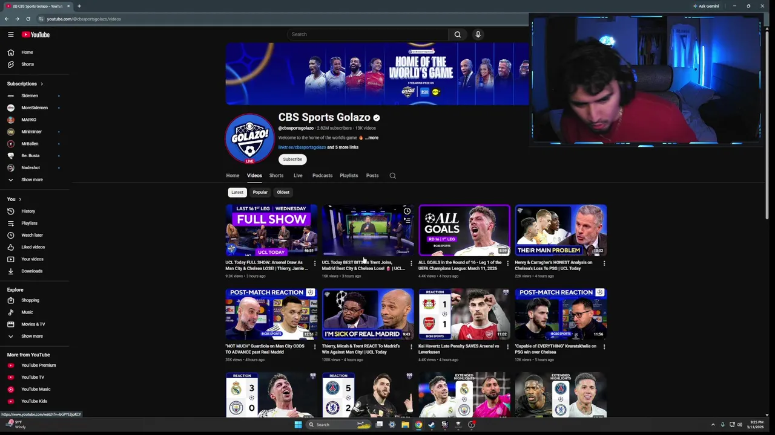775x435 pixels.
Task: Play UCL Today FULL SHOW thumbnail
Action: (x=271, y=230)
